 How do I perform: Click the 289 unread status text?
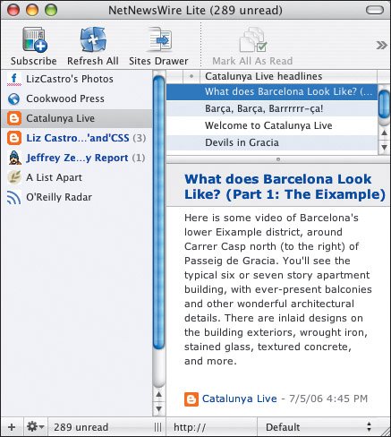pos(81,427)
